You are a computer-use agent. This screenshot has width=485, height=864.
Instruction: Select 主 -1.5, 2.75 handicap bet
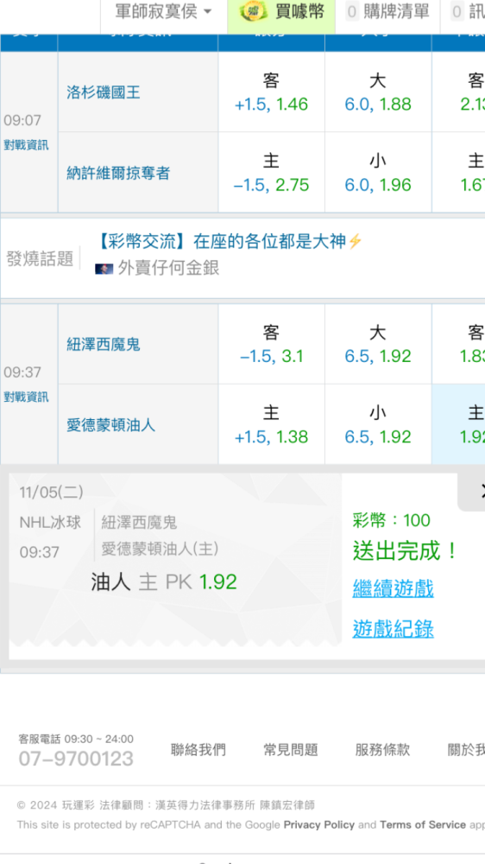point(271,173)
